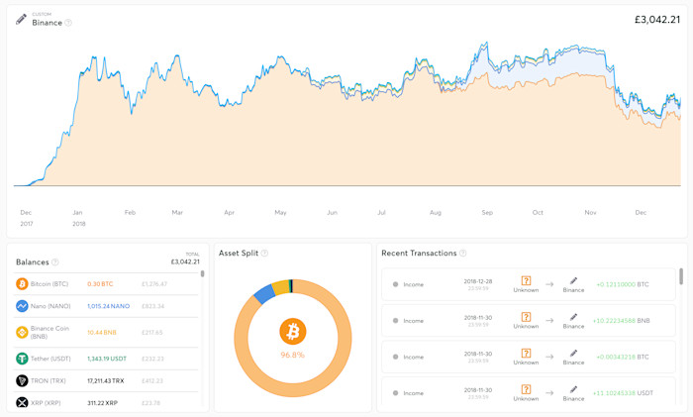
Task: Click Binance pencil icon in the +0.00343218 BTC row
Action: point(573,354)
